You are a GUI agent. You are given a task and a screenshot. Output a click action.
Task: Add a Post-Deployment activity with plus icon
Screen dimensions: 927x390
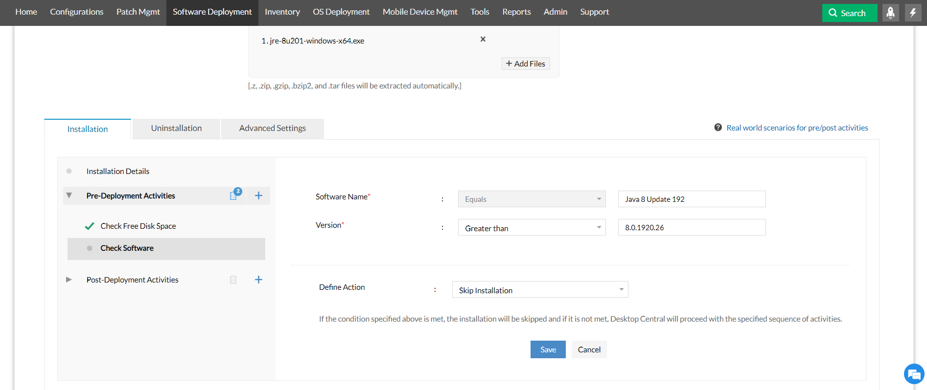click(258, 280)
